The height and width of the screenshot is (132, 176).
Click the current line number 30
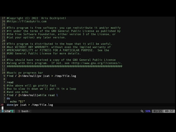pyautogui.click(x=2, y=105)
